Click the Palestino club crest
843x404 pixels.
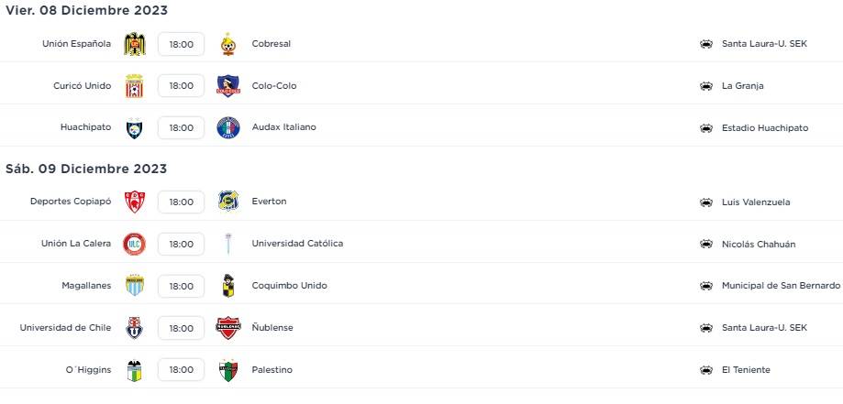(227, 370)
